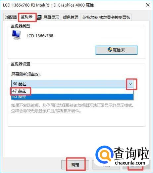This screenshot has height=173, width=153.
Task: Select the 监视器 tab
Action: (26, 17)
